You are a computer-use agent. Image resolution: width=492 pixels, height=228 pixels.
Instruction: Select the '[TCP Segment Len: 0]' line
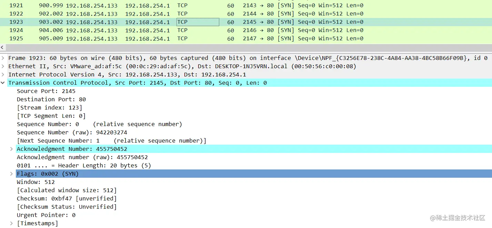click(x=51, y=116)
